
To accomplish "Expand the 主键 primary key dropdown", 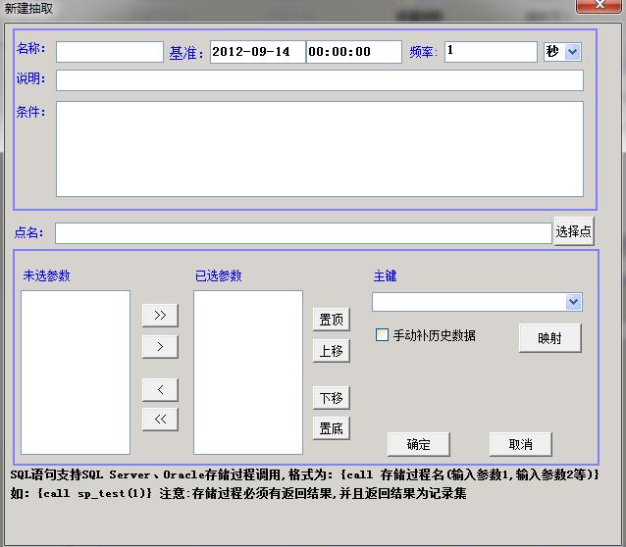I will tap(573, 302).
